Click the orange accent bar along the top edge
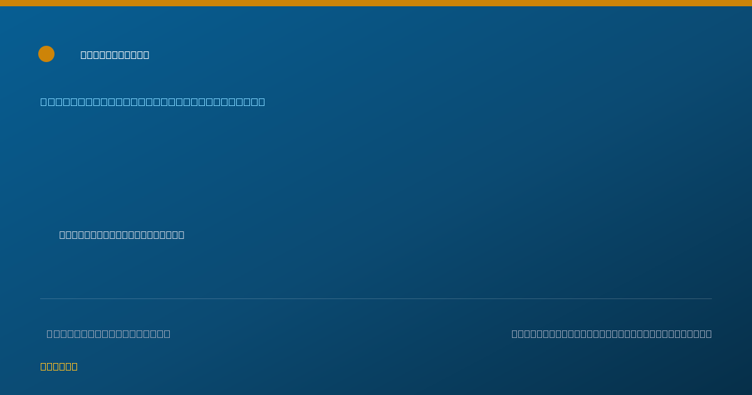This screenshot has height=395, width=752. pyautogui.click(x=376, y=3)
